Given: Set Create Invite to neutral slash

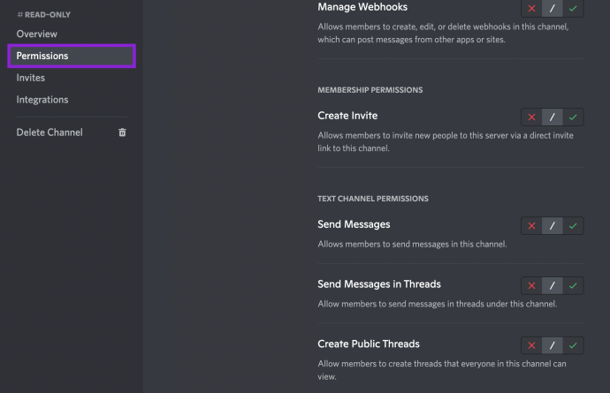Looking at the screenshot, I should (552, 117).
